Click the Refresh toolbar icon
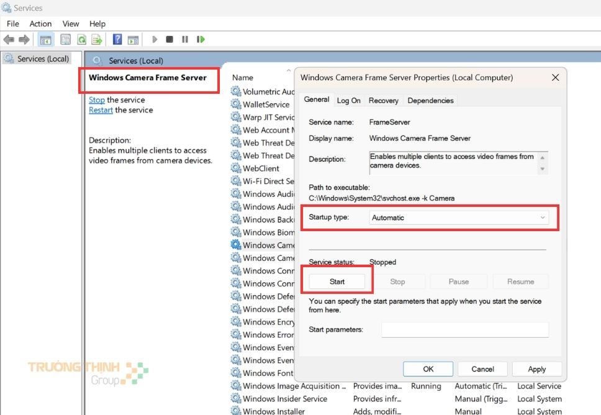 (81, 40)
